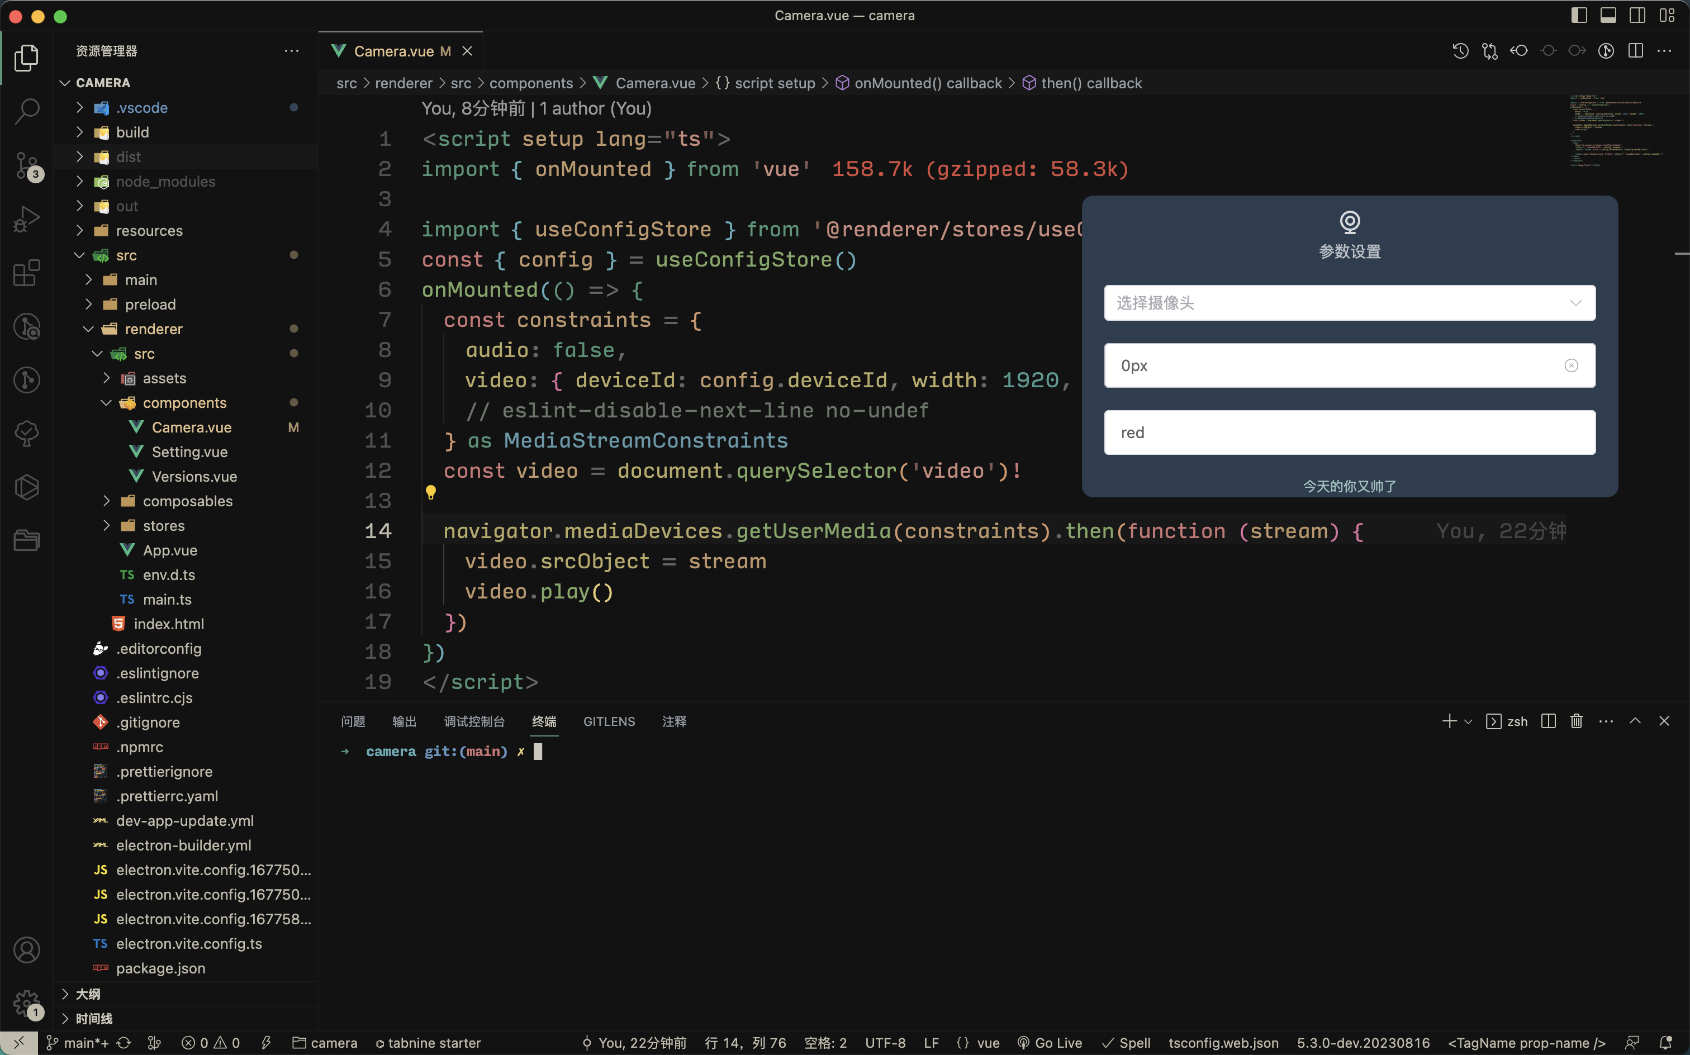Open Explorer views and more actions ellipsis
The width and height of the screenshot is (1690, 1055).
(x=292, y=51)
